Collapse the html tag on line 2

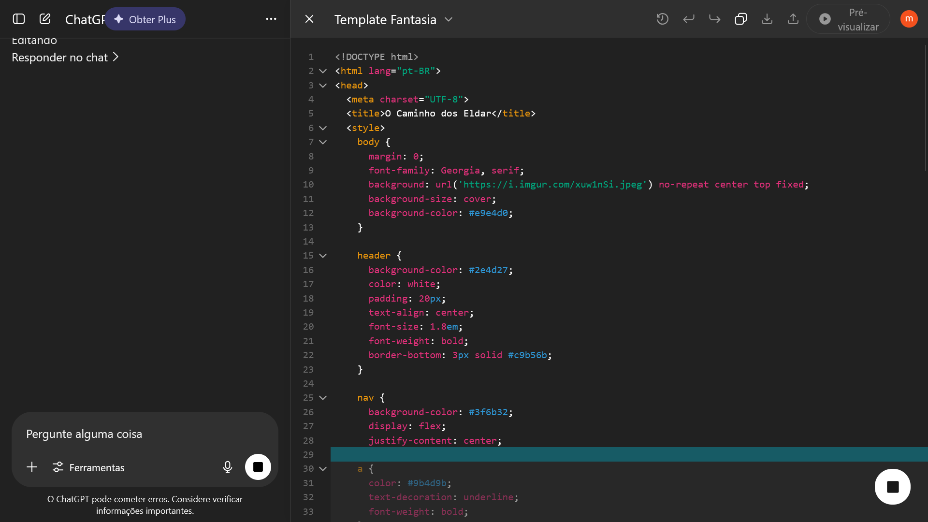tap(323, 71)
